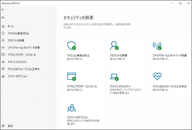Click the person icon in sidebar
192x130 pixels.
(3, 40)
